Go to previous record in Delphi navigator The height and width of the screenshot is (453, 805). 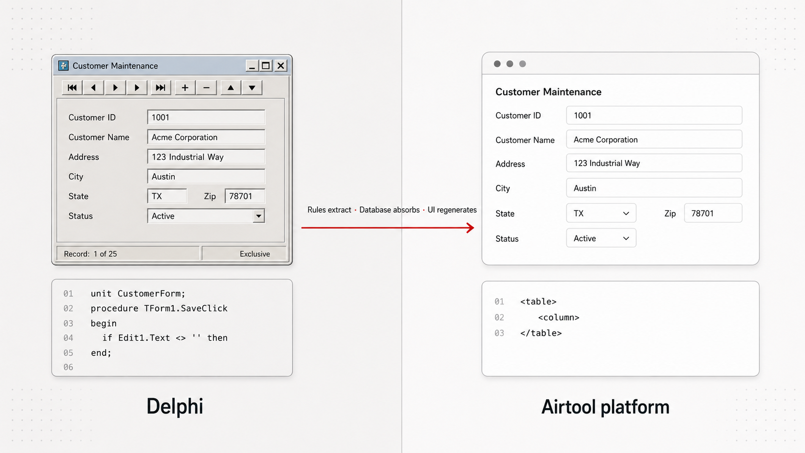[93, 88]
